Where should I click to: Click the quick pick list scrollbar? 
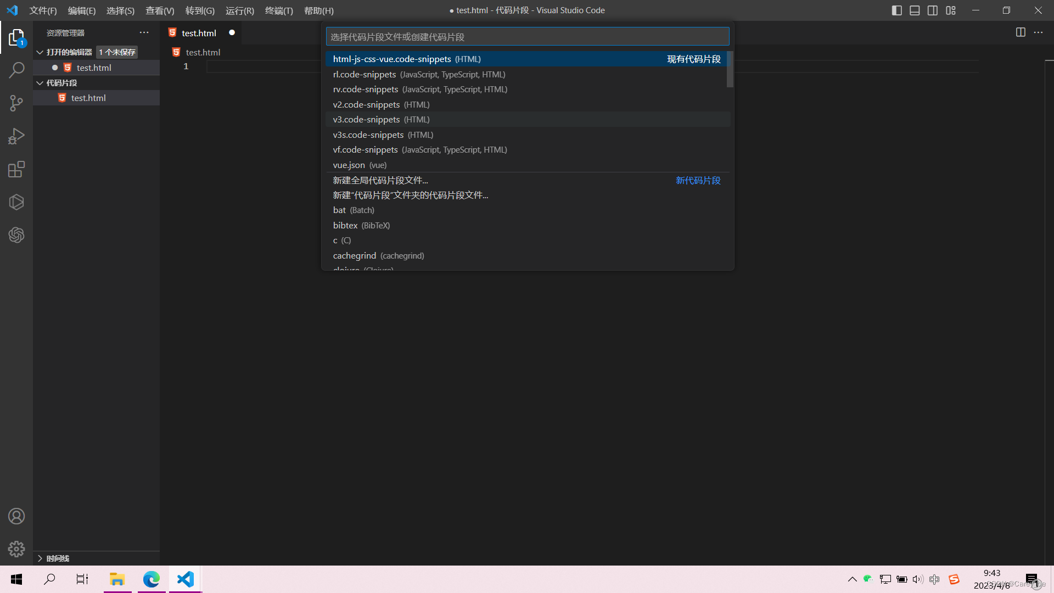point(730,69)
